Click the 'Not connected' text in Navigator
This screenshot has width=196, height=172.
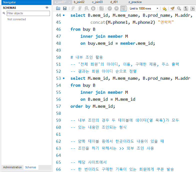click(17, 19)
